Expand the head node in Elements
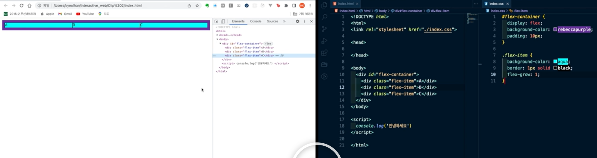This screenshot has width=597, height=158. click(x=217, y=35)
